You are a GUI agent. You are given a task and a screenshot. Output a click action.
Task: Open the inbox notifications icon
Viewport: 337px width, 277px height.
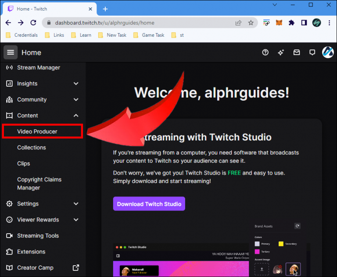(297, 53)
